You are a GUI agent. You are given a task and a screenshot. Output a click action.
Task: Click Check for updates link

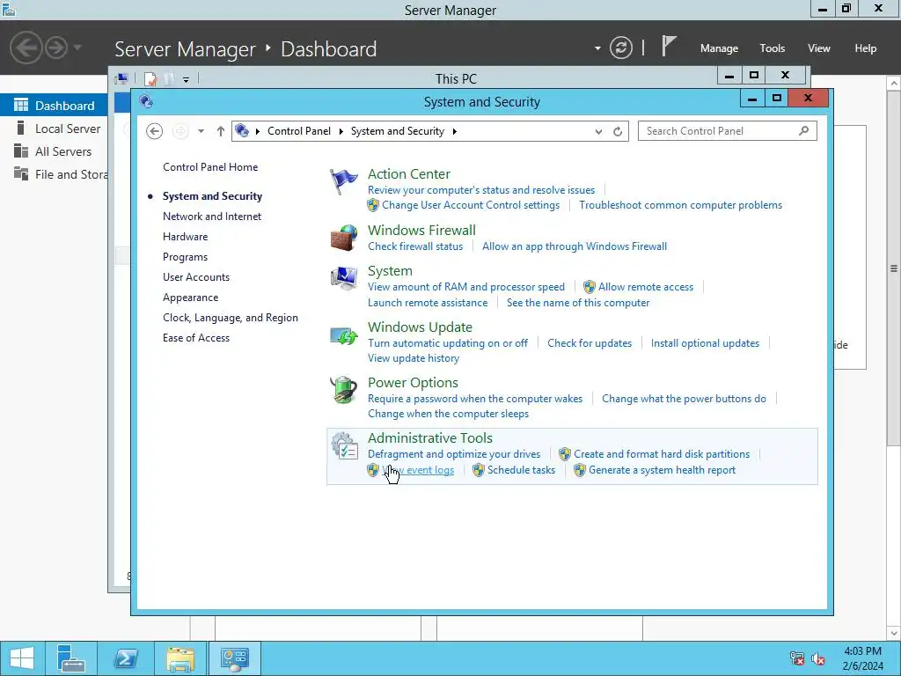[x=590, y=343]
